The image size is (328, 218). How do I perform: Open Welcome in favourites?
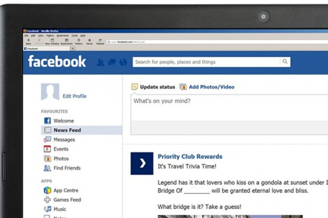(63, 121)
